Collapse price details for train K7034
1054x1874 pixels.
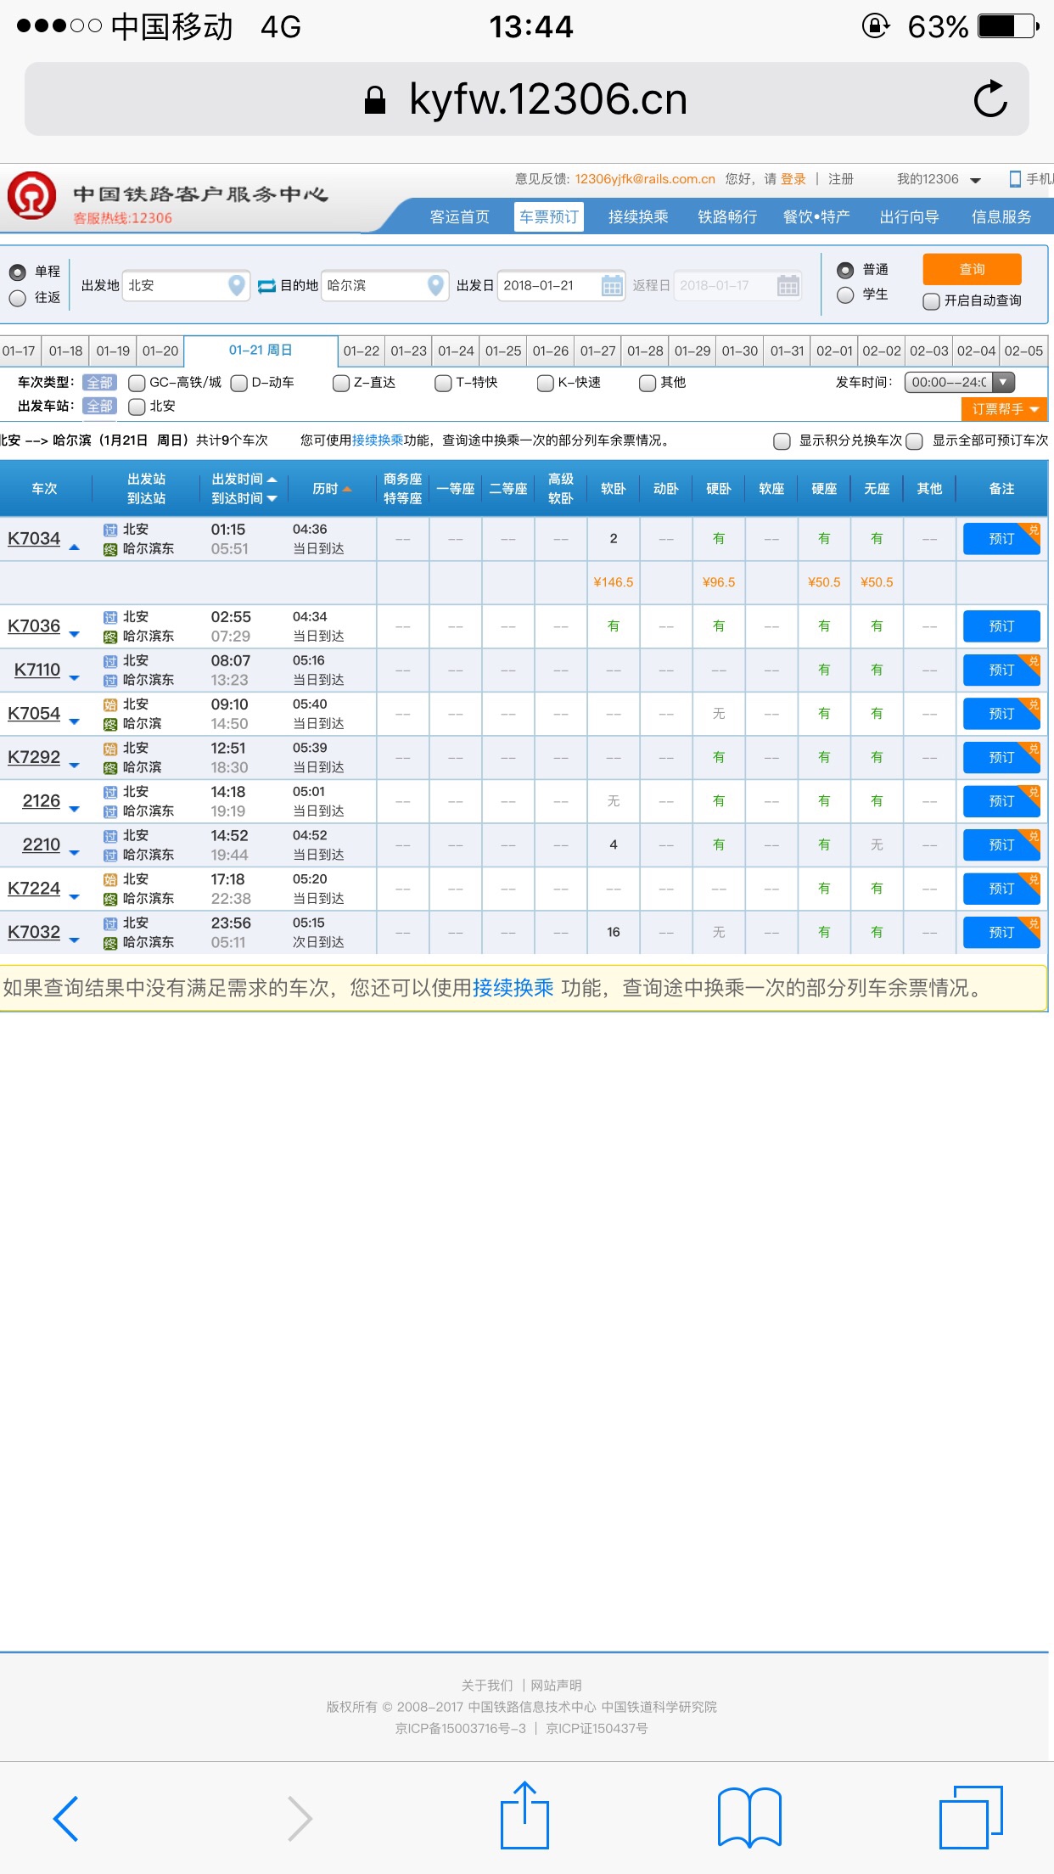[75, 548]
